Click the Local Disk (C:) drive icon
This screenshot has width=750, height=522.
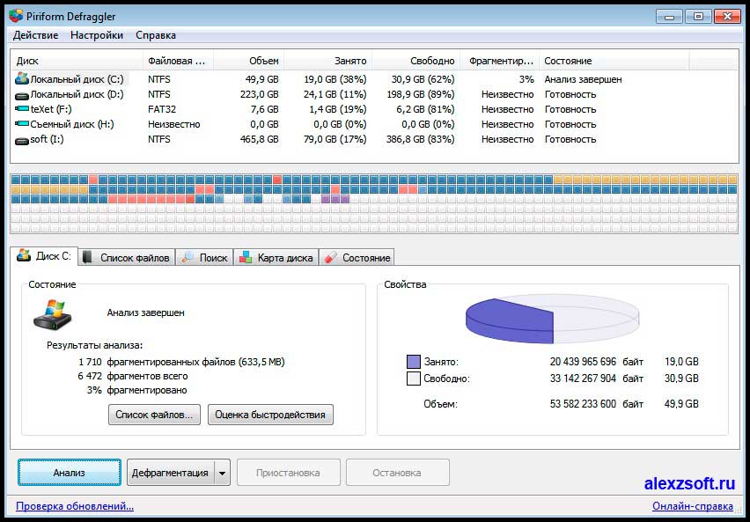coord(22,79)
